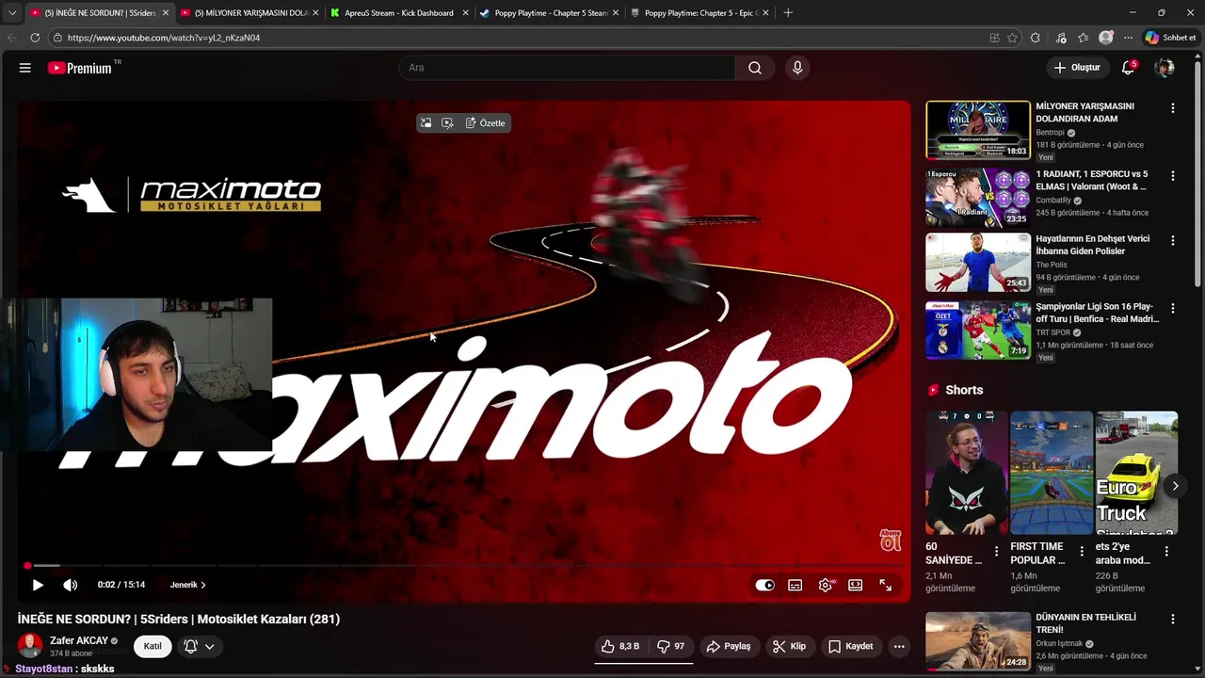The height and width of the screenshot is (678, 1205).
Task: Open the MİLYONER YARIŞMASINI thumbnail with 18:03
Action: [x=978, y=130]
